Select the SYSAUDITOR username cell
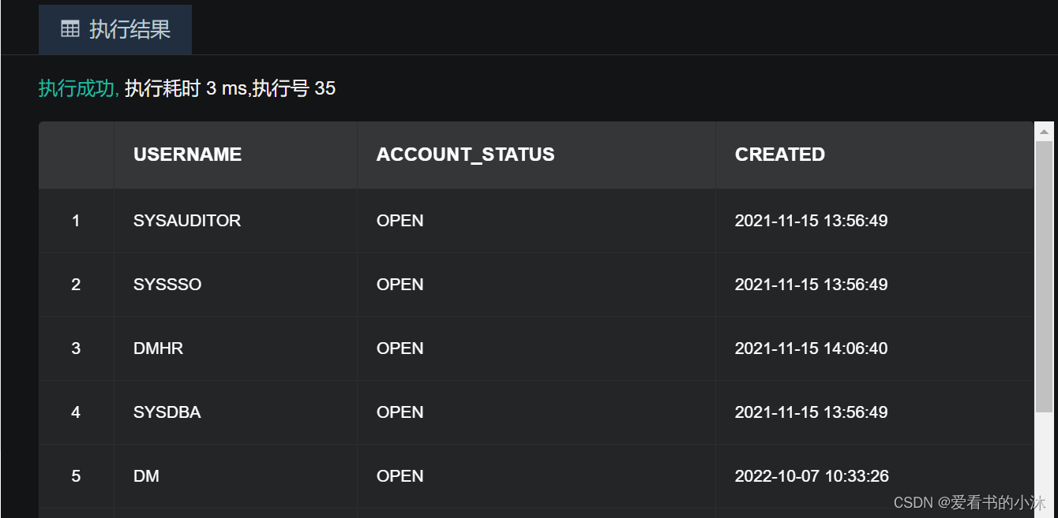 click(x=187, y=221)
